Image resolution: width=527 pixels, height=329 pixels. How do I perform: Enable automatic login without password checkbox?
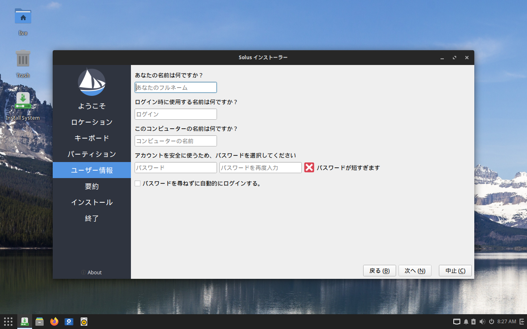click(x=138, y=183)
